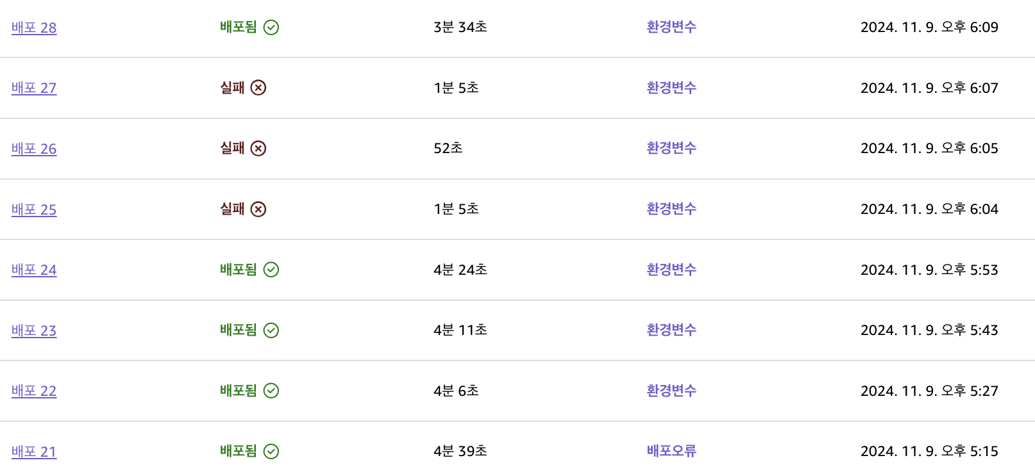1035x474 pixels.
Task: Open the 배포 25 deployment link
Action: pos(34,209)
